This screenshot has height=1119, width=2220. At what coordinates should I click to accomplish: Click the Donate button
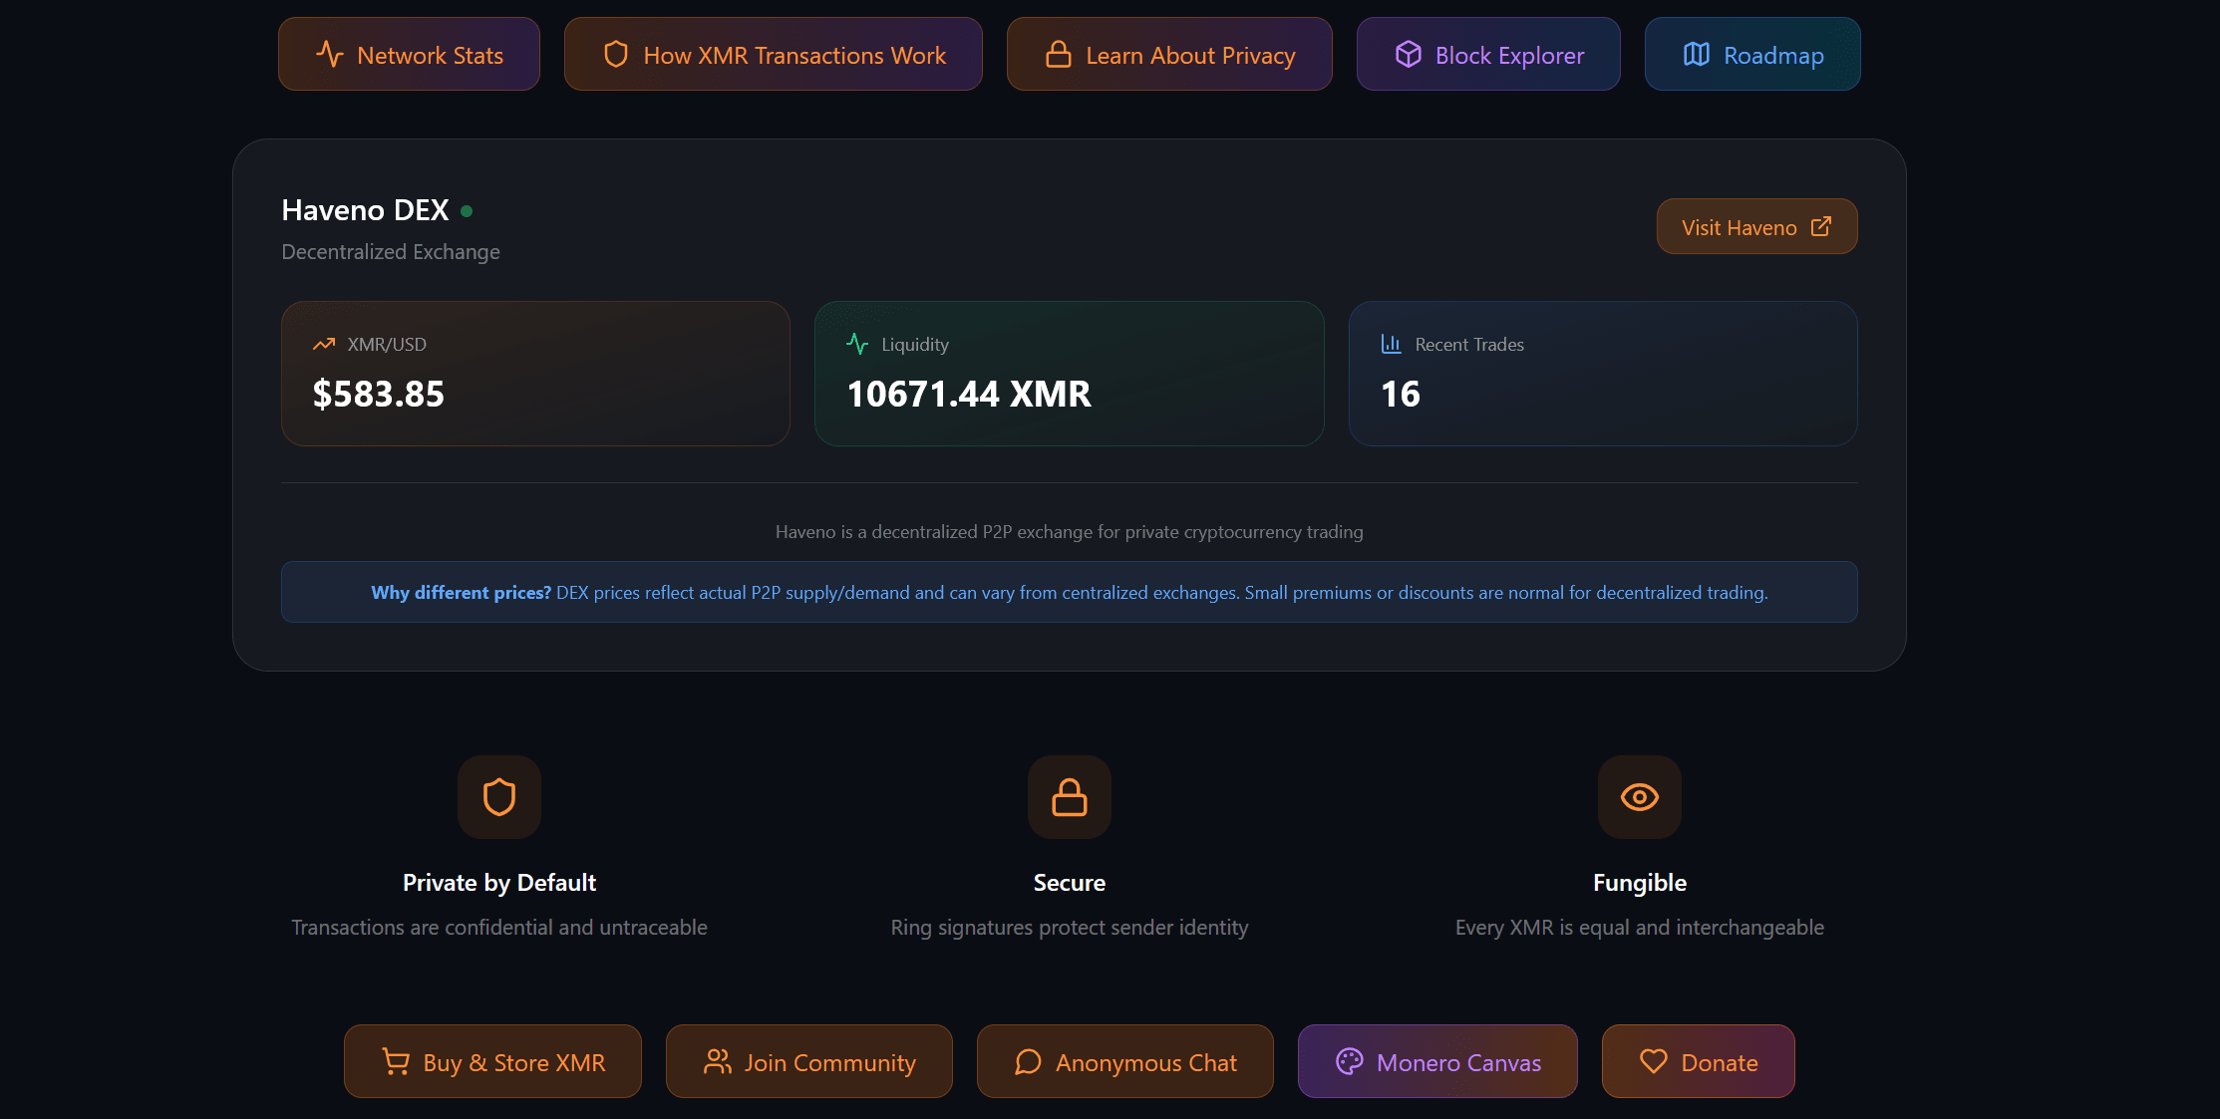coord(1698,1062)
